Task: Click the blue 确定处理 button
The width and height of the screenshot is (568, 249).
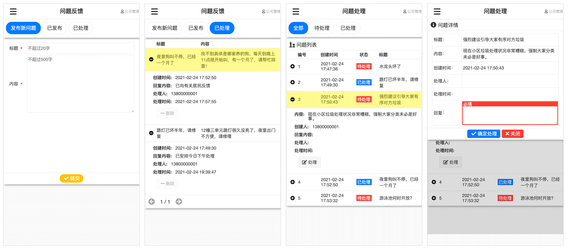Action: point(483,134)
